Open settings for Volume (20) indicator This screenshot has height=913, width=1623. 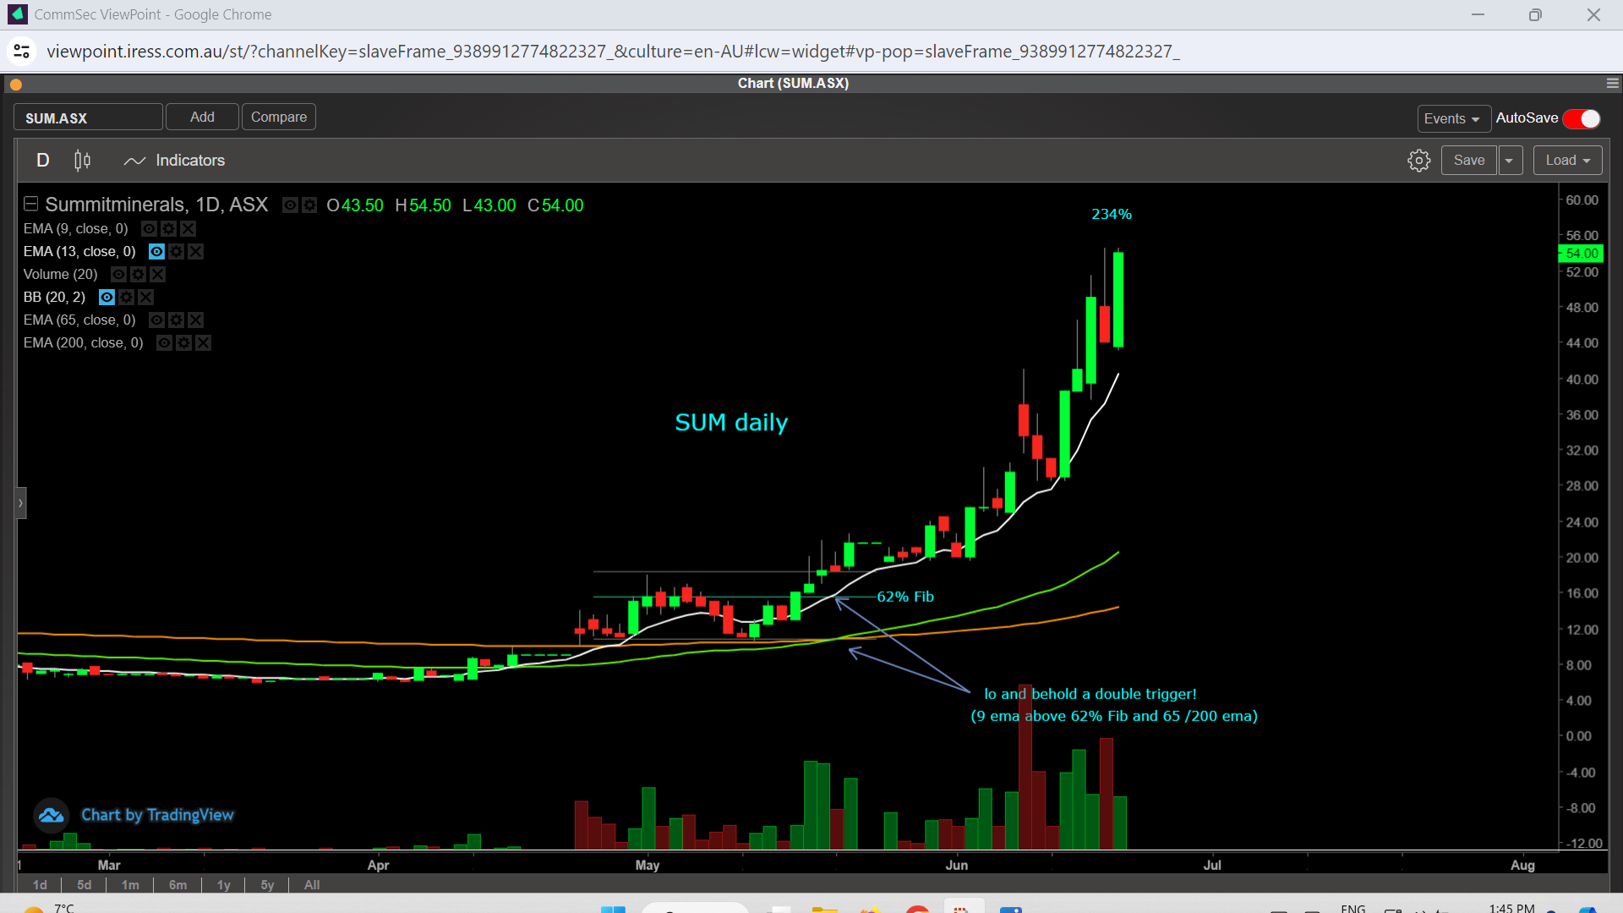138,275
